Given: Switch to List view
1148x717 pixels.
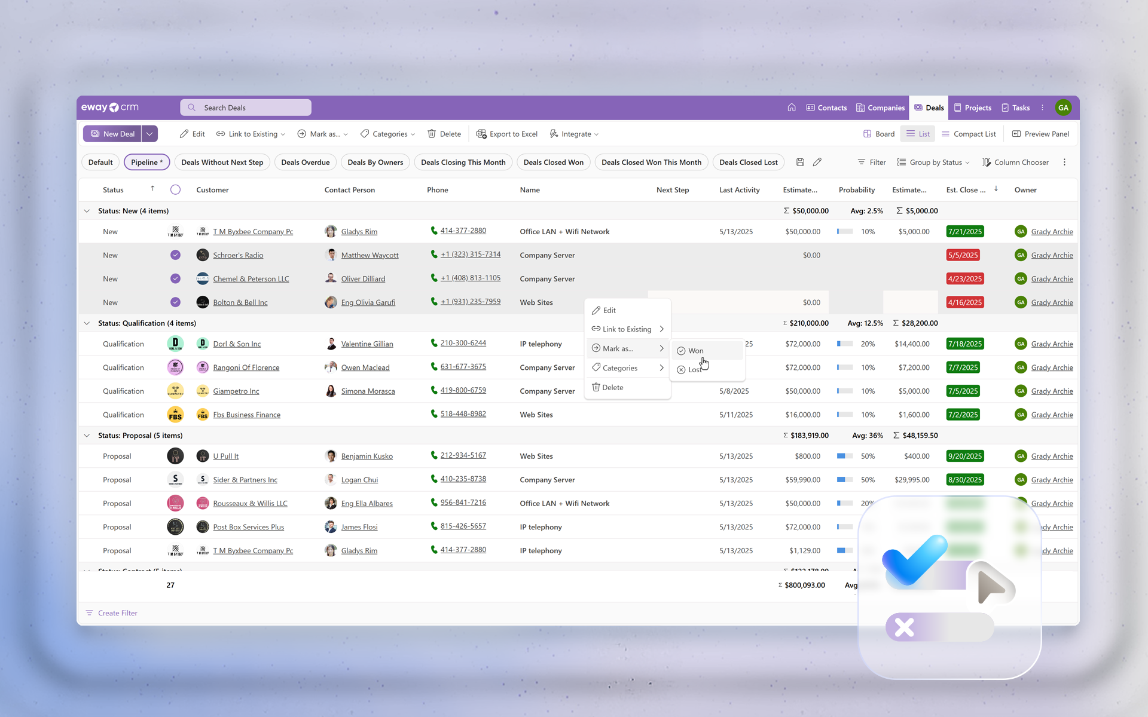Looking at the screenshot, I should (918, 134).
